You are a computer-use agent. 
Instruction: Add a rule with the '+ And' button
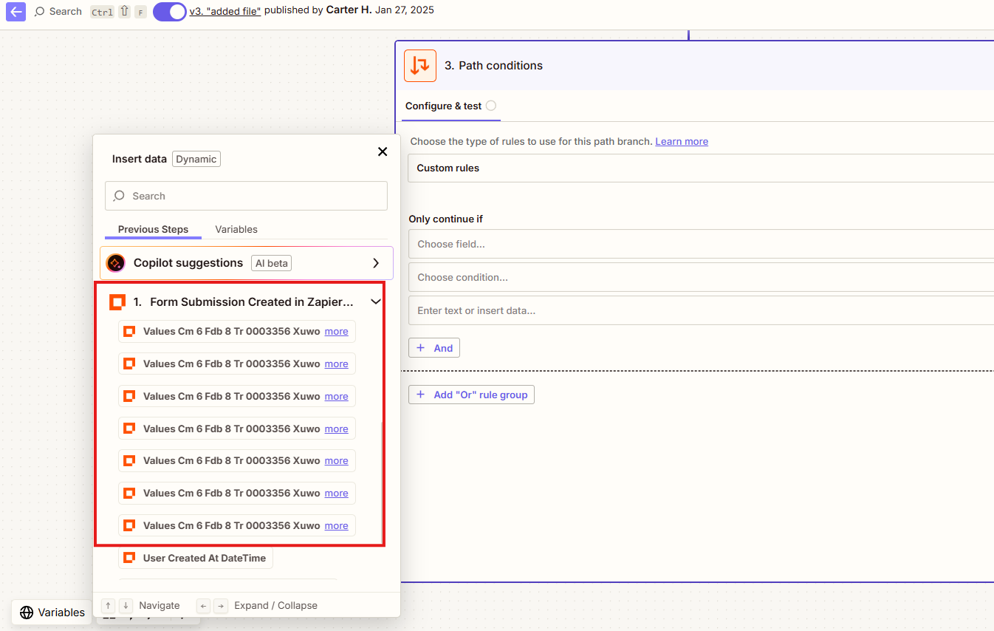434,348
